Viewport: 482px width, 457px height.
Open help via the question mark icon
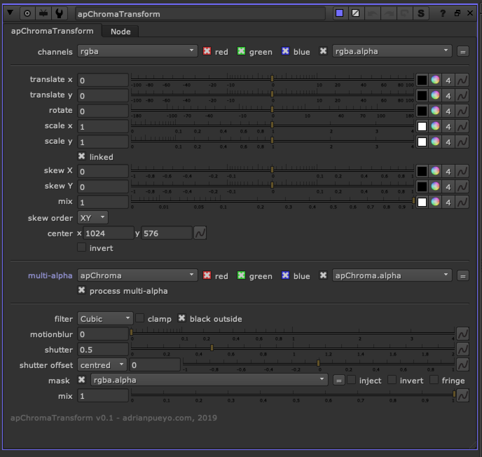(x=442, y=13)
